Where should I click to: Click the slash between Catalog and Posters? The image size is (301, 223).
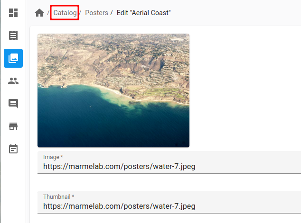click(x=80, y=13)
